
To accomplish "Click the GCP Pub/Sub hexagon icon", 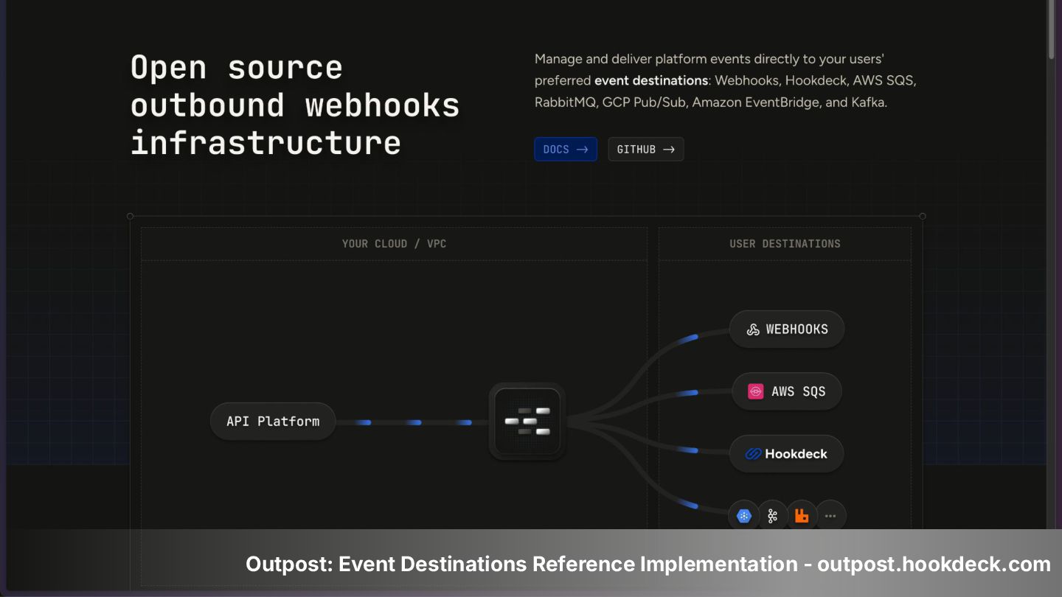I will click(x=743, y=516).
